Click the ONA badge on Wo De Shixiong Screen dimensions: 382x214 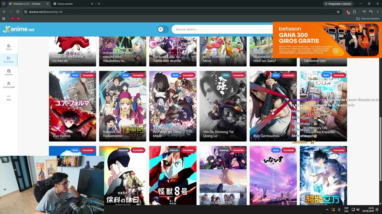click(x=226, y=75)
